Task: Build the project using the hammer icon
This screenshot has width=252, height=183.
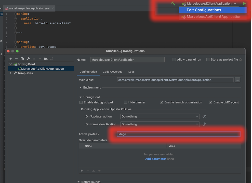Action: pos(174,3)
